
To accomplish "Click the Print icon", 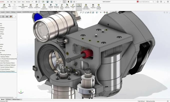I will (52, 2).
